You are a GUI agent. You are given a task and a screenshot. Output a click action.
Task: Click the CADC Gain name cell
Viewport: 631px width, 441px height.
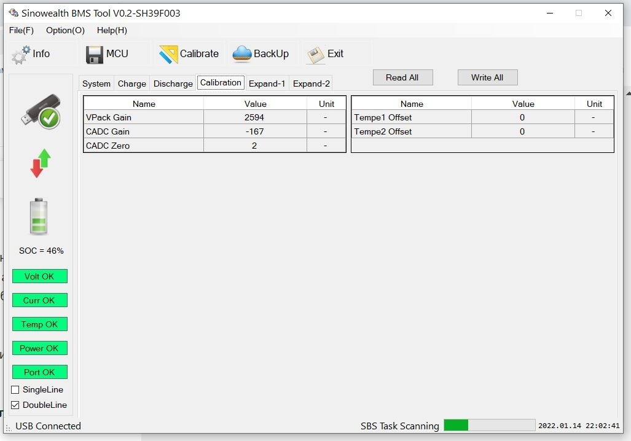(x=144, y=131)
